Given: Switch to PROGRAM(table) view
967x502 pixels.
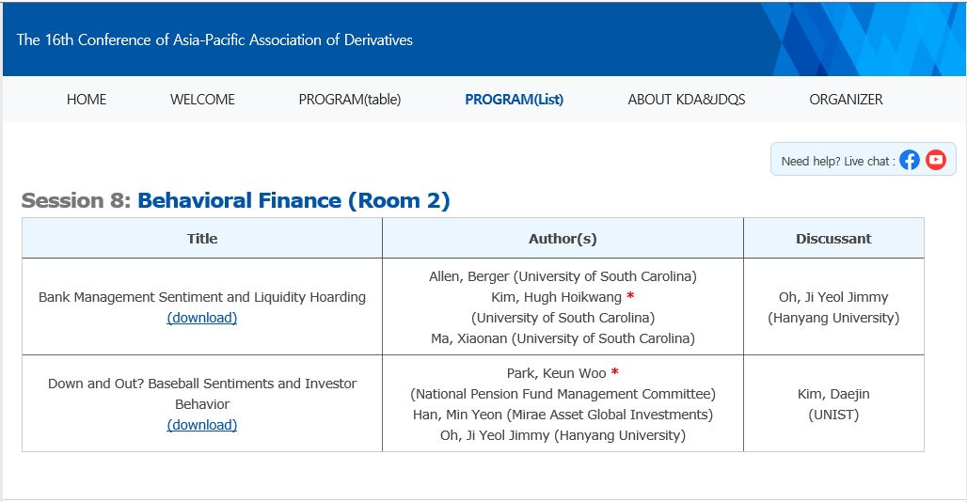Looking at the screenshot, I should [350, 99].
